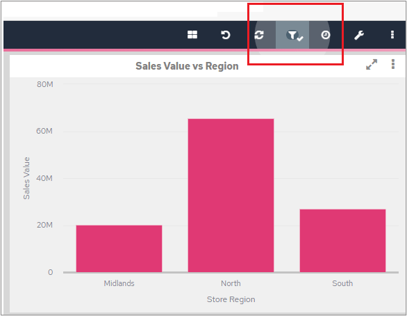
Task: Click the clock history icon
Action: point(326,35)
